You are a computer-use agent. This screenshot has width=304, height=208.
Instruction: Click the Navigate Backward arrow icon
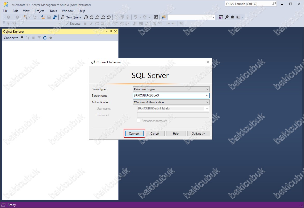click(9, 17)
